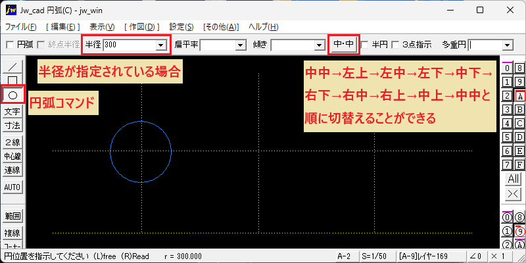Select layer D square button
This screenshot has height=263, width=526.
tap(519, 137)
